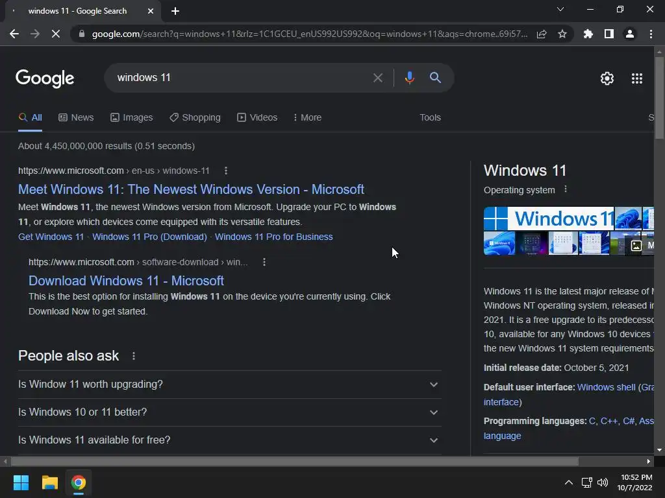
Task: Expand Is Window 11 worth upgrading question
Action: click(x=229, y=385)
